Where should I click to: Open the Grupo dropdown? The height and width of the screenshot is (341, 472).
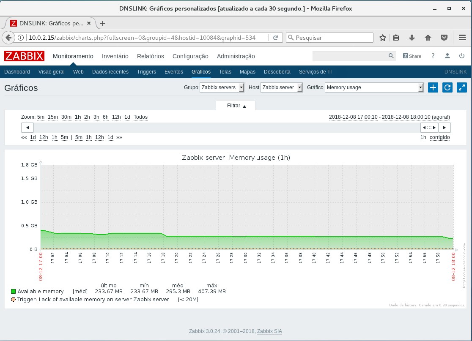coord(222,87)
